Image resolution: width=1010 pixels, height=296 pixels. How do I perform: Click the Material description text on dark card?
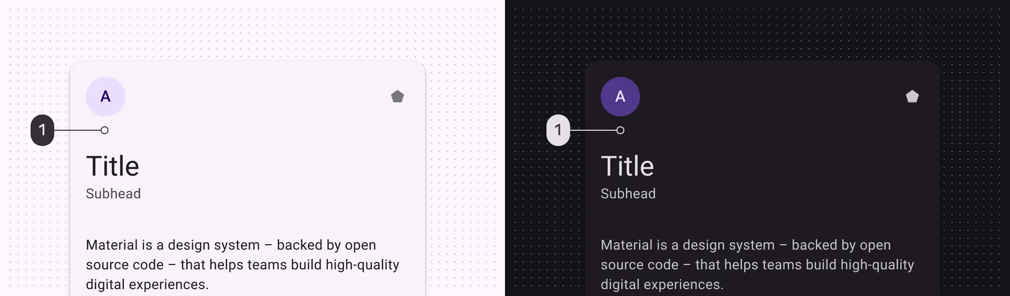757,264
